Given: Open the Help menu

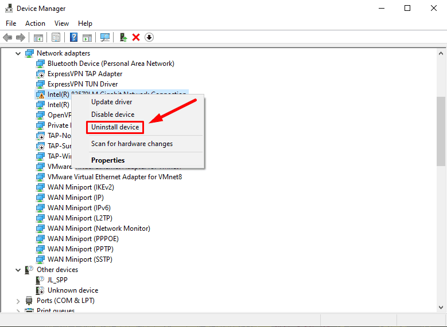Looking at the screenshot, I should [x=85, y=23].
